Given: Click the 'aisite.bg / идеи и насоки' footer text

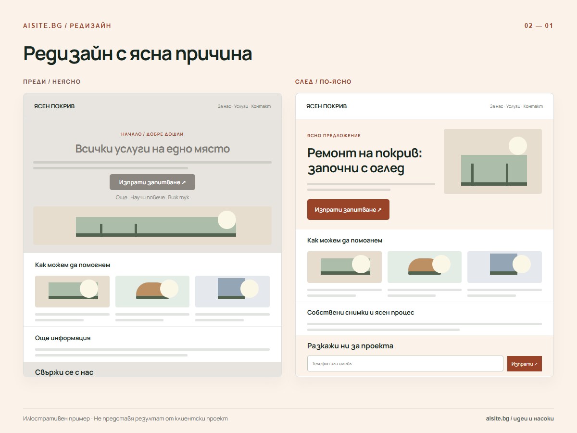Looking at the screenshot, I should click(520, 419).
